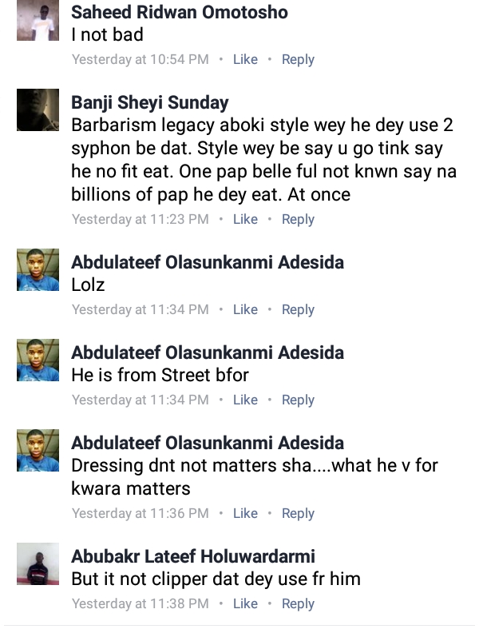Like the "Lolz" comment
The height and width of the screenshot is (633, 479).
[245, 309]
